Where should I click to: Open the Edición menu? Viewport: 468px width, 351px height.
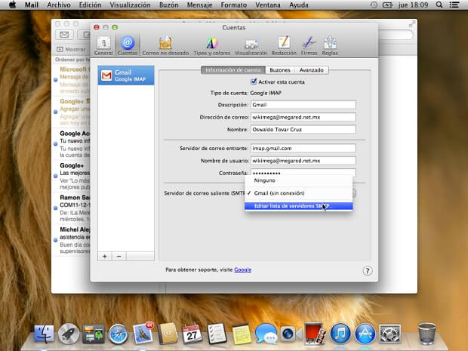(x=90, y=5)
